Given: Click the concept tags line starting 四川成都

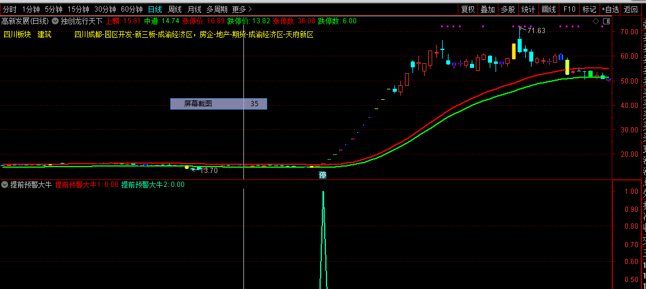Looking at the screenshot, I should click(193, 35).
